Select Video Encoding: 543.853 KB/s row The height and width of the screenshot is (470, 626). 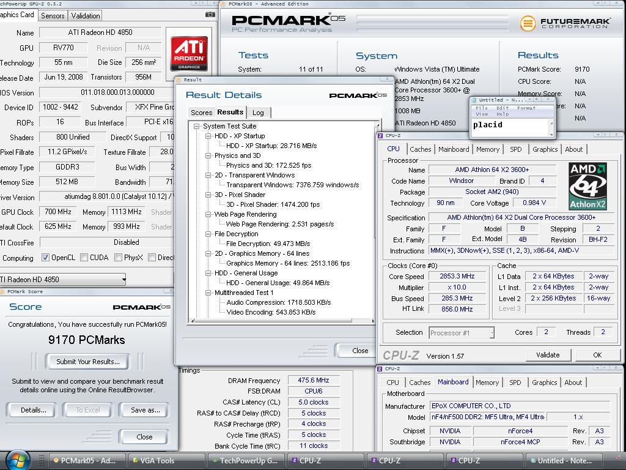tap(271, 312)
